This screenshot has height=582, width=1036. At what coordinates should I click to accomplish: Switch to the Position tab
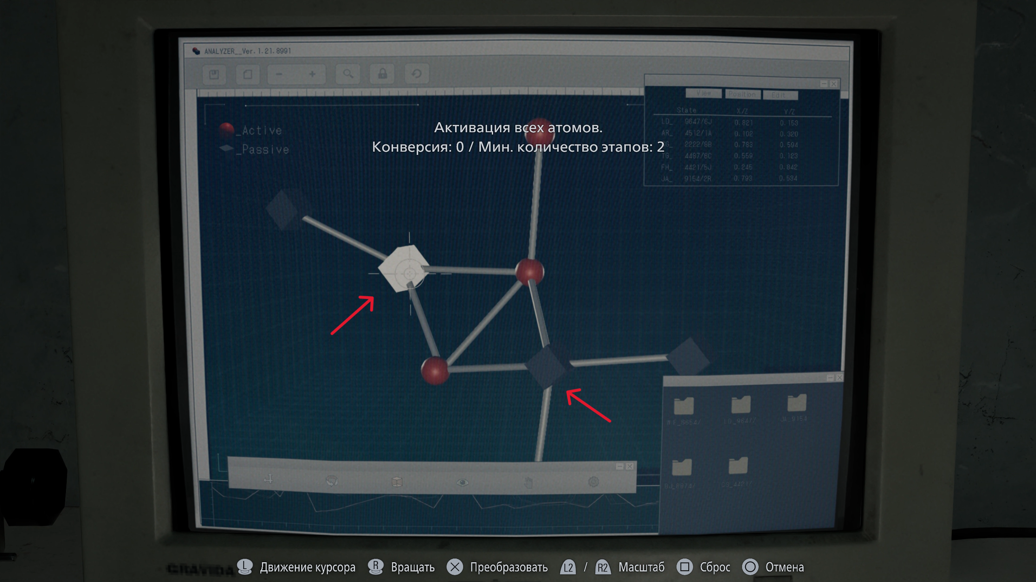coord(742,94)
